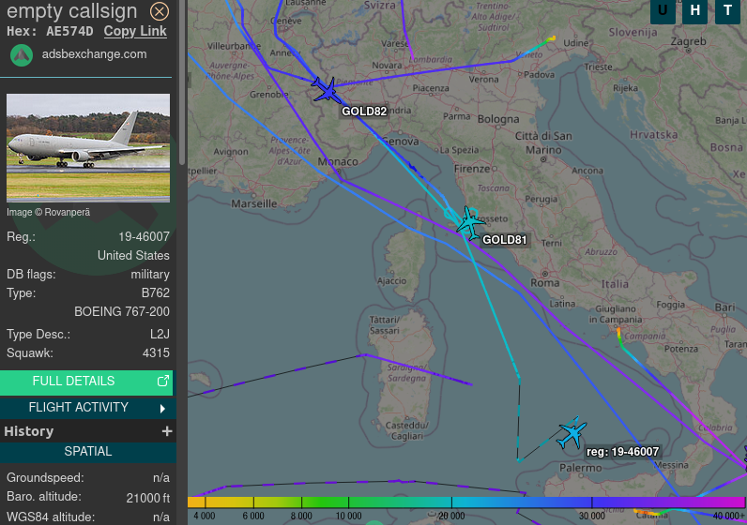Select the GOLD81 aircraft icon

tap(471, 223)
